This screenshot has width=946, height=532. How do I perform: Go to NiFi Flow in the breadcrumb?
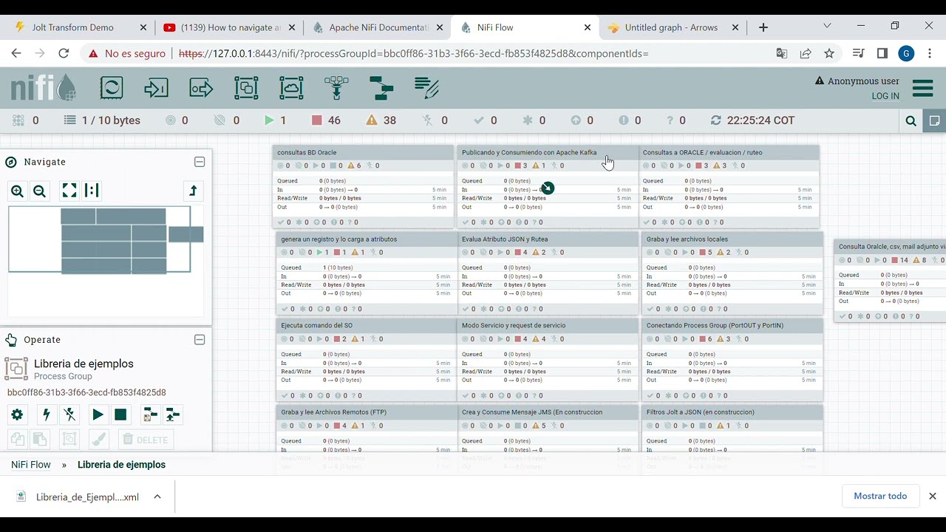pyautogui.click(x=31, y=465)
